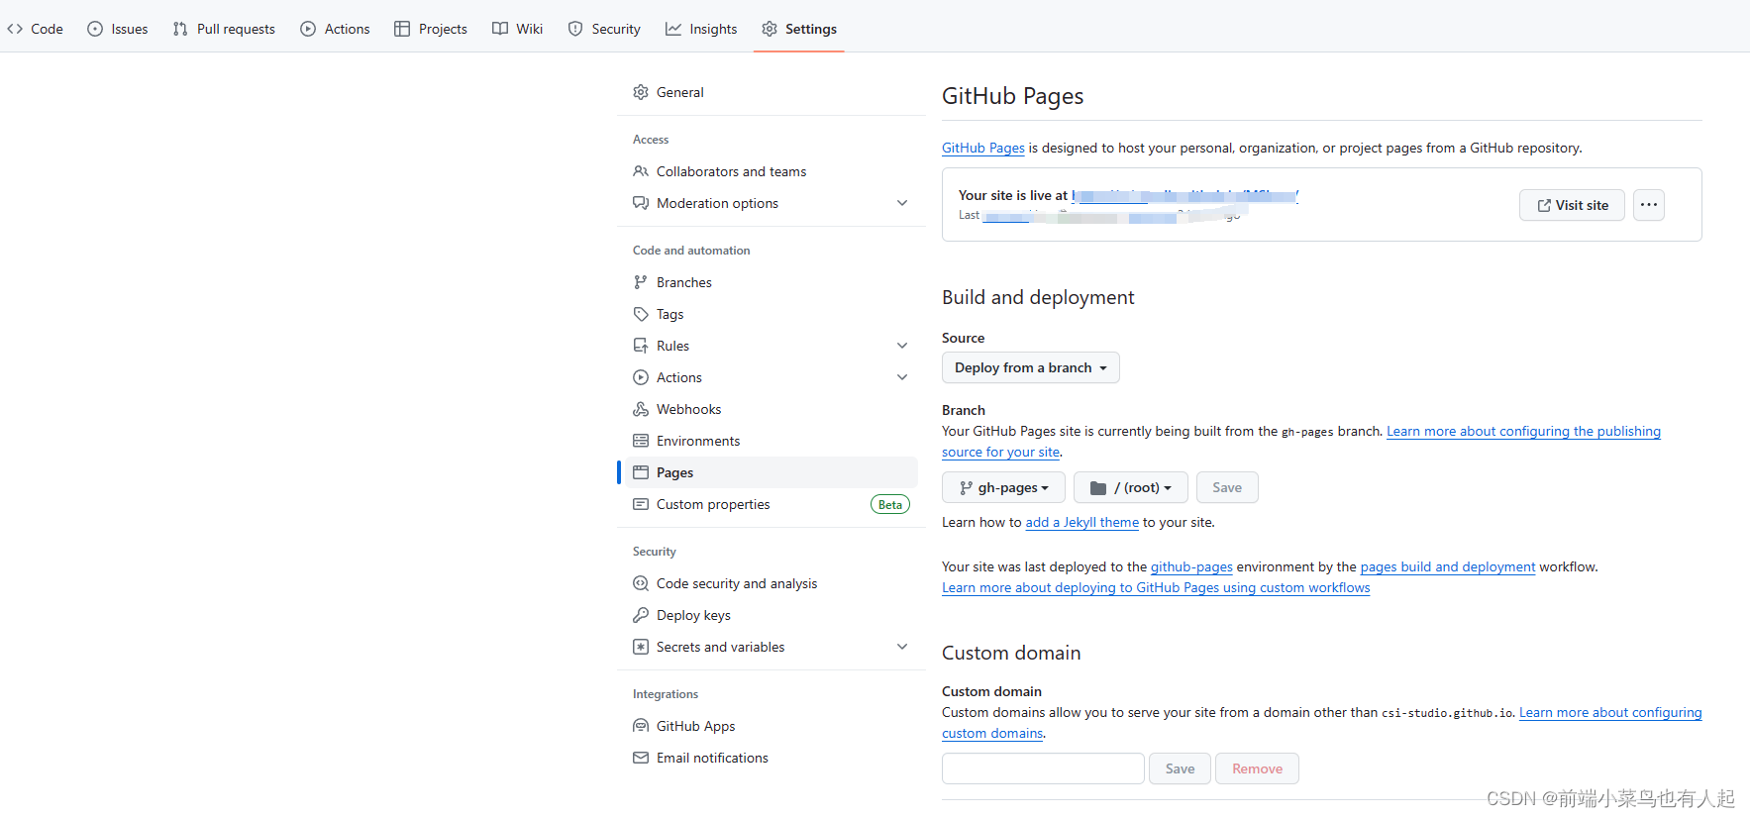Click the Beta badge on Custom properties
Viewport: 1750px width, 818px height.
(889, 504)
